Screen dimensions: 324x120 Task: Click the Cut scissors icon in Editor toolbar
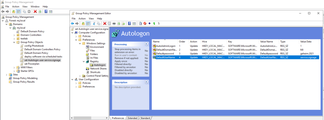click(x=94, y=23)
